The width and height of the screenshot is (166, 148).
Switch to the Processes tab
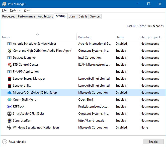8,16
